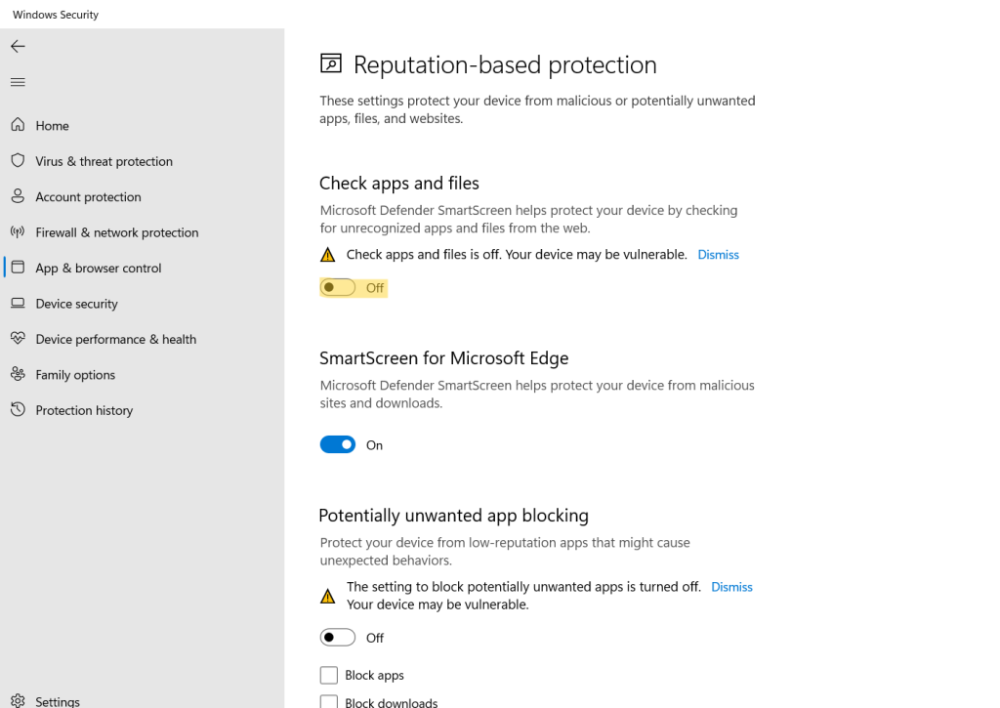The width and height of the screenshot is (1000, 708).
Task: Turn on Check apps and files toggle
Action: tap(338, 288)
